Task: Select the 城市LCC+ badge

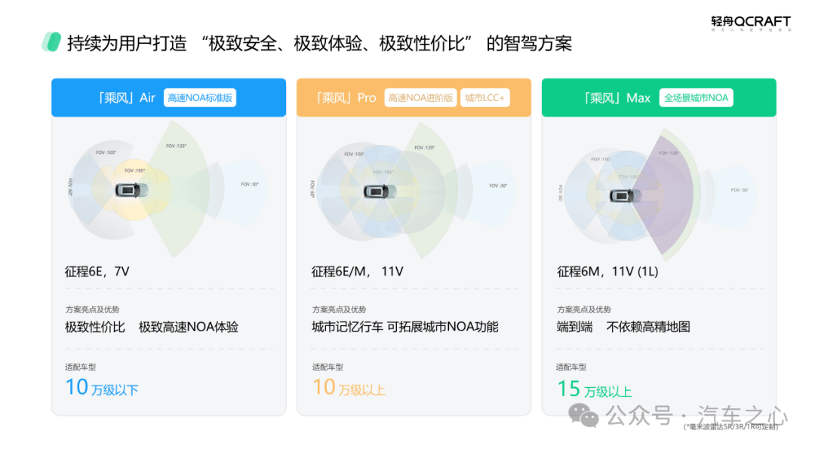Action: click(x=485, y=97)
